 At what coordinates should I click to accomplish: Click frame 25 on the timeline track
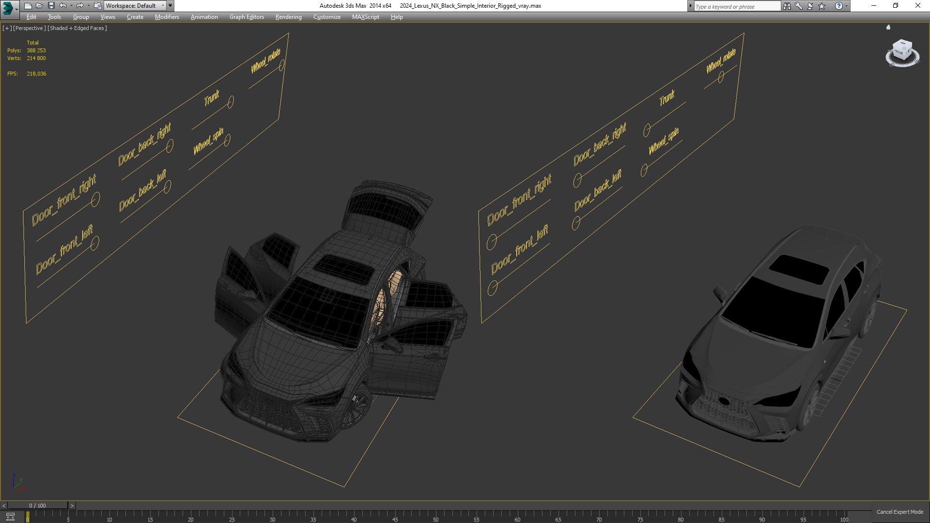click(232, 517)
